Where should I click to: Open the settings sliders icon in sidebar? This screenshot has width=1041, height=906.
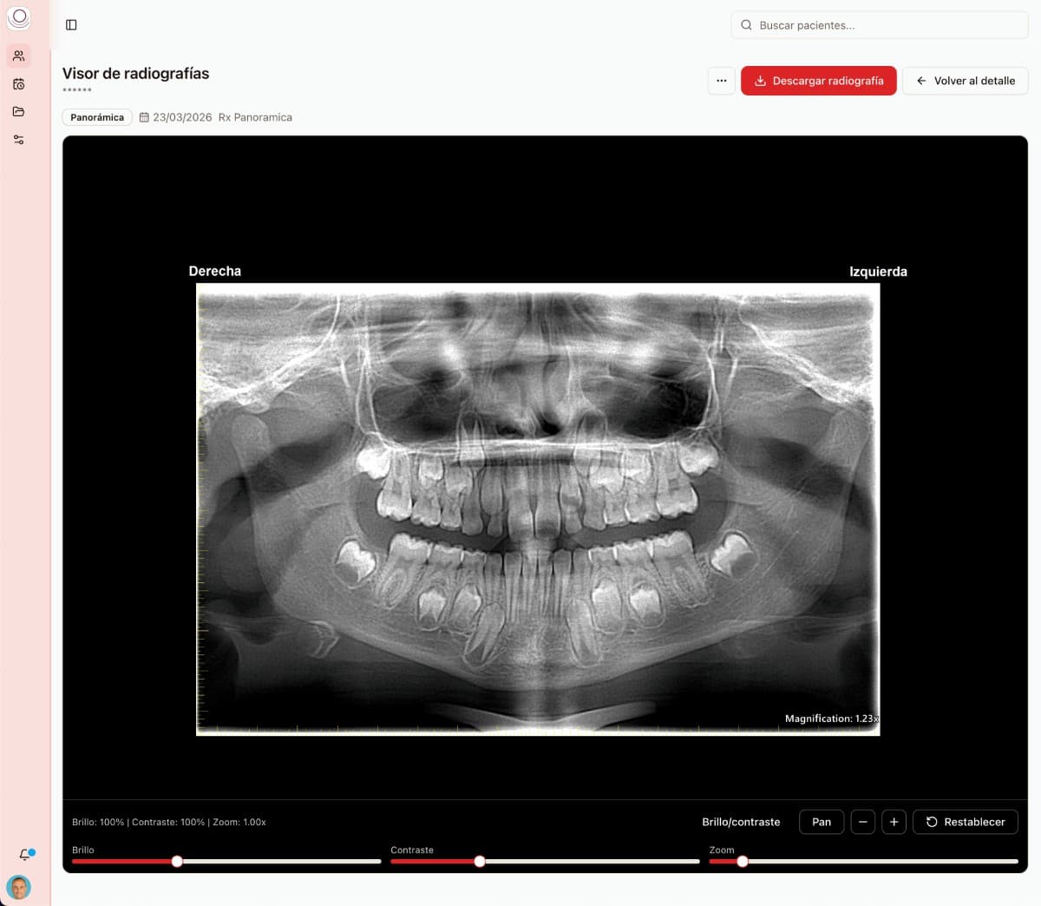pos(18,140)
